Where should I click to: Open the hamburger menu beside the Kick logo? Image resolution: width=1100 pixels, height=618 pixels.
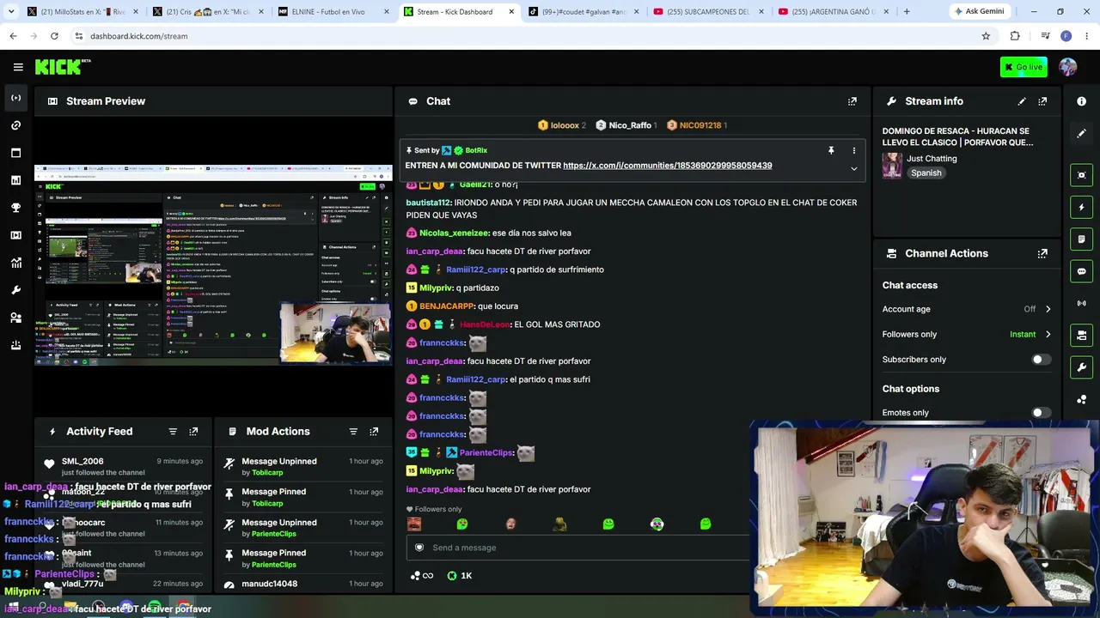[x=18, y=67]
